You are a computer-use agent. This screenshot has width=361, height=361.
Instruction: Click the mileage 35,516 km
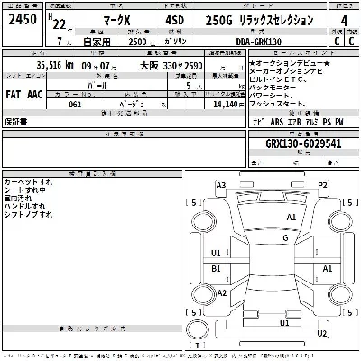point(55,65)
